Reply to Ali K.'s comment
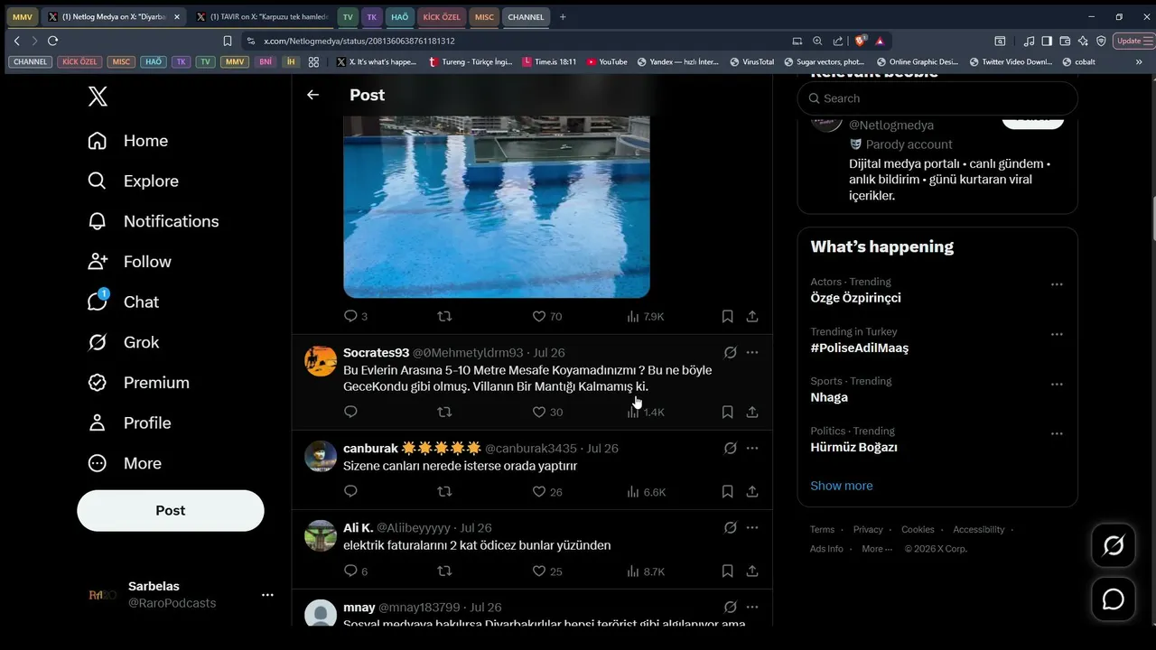This screenshot has height=650, width=1156. 356,571
